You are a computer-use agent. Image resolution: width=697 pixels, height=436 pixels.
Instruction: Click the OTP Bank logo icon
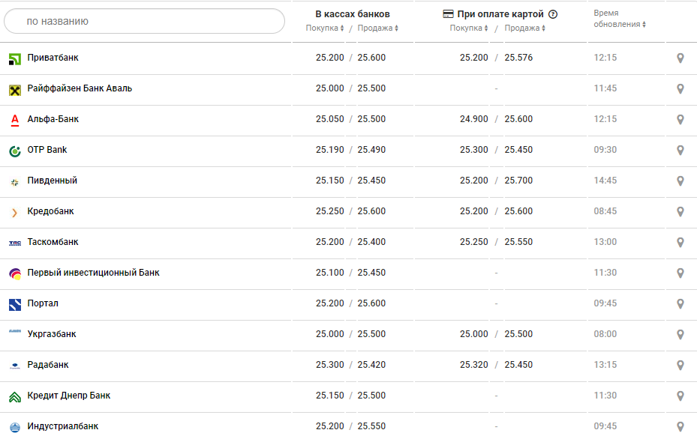15,151
